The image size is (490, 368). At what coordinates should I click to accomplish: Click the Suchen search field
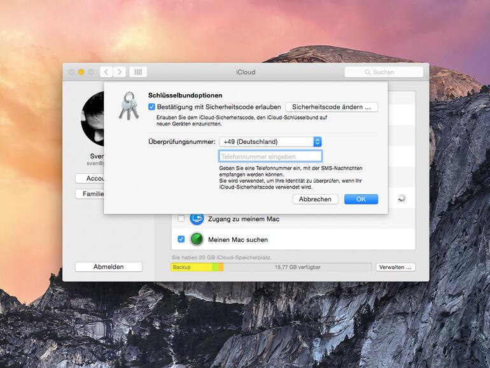pyautogui.click(x=384, y=72)
